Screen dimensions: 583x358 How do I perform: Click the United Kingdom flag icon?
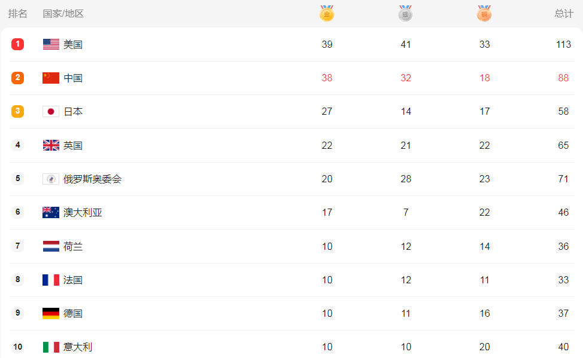coord(51,145)
